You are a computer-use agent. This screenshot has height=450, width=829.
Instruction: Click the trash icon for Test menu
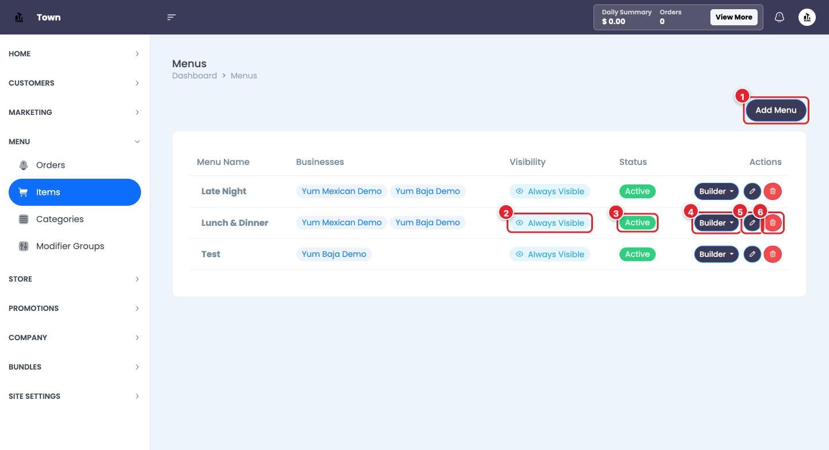tap(773, 254)
